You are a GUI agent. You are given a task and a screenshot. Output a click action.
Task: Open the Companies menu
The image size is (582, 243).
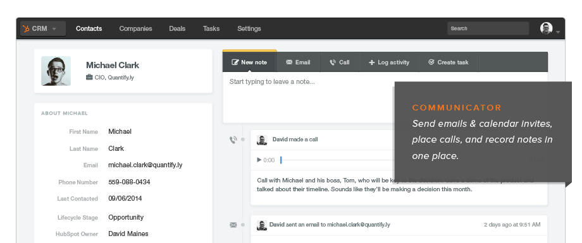point(135,28)
